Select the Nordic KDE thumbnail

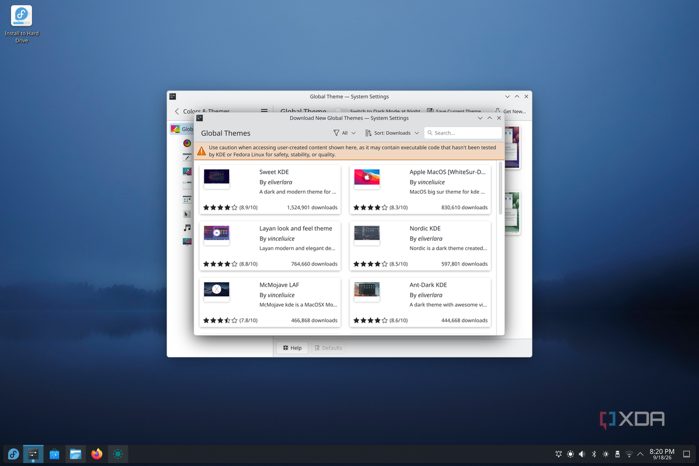(x=367, y=235)
